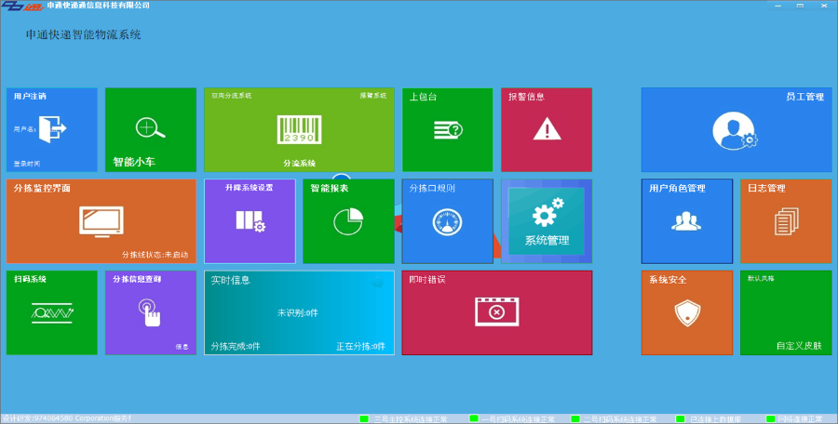The width and height of the screenshot is (838, 424).
Task: Click the shield icon on 系统安全 tile
Action: (687, 313)
